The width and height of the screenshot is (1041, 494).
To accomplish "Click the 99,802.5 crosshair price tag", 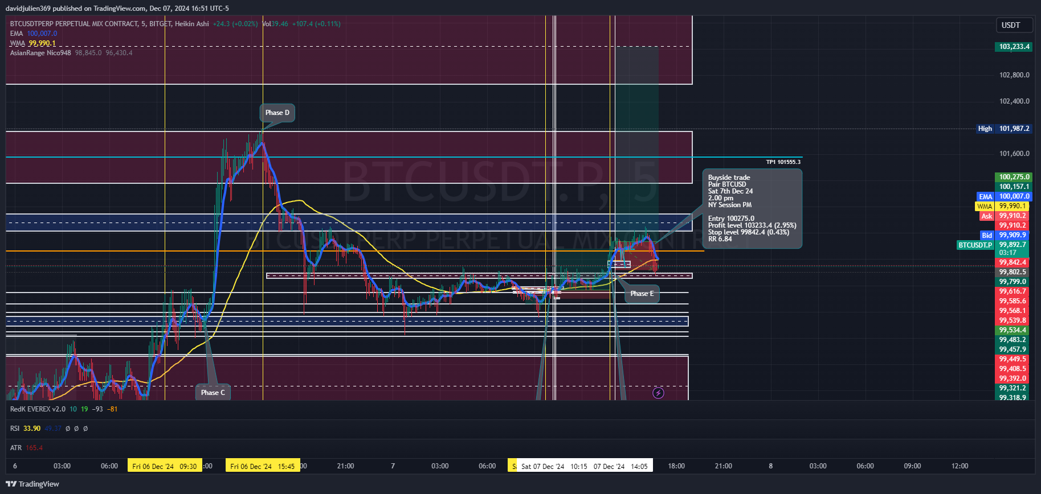I will [1013, 272].
